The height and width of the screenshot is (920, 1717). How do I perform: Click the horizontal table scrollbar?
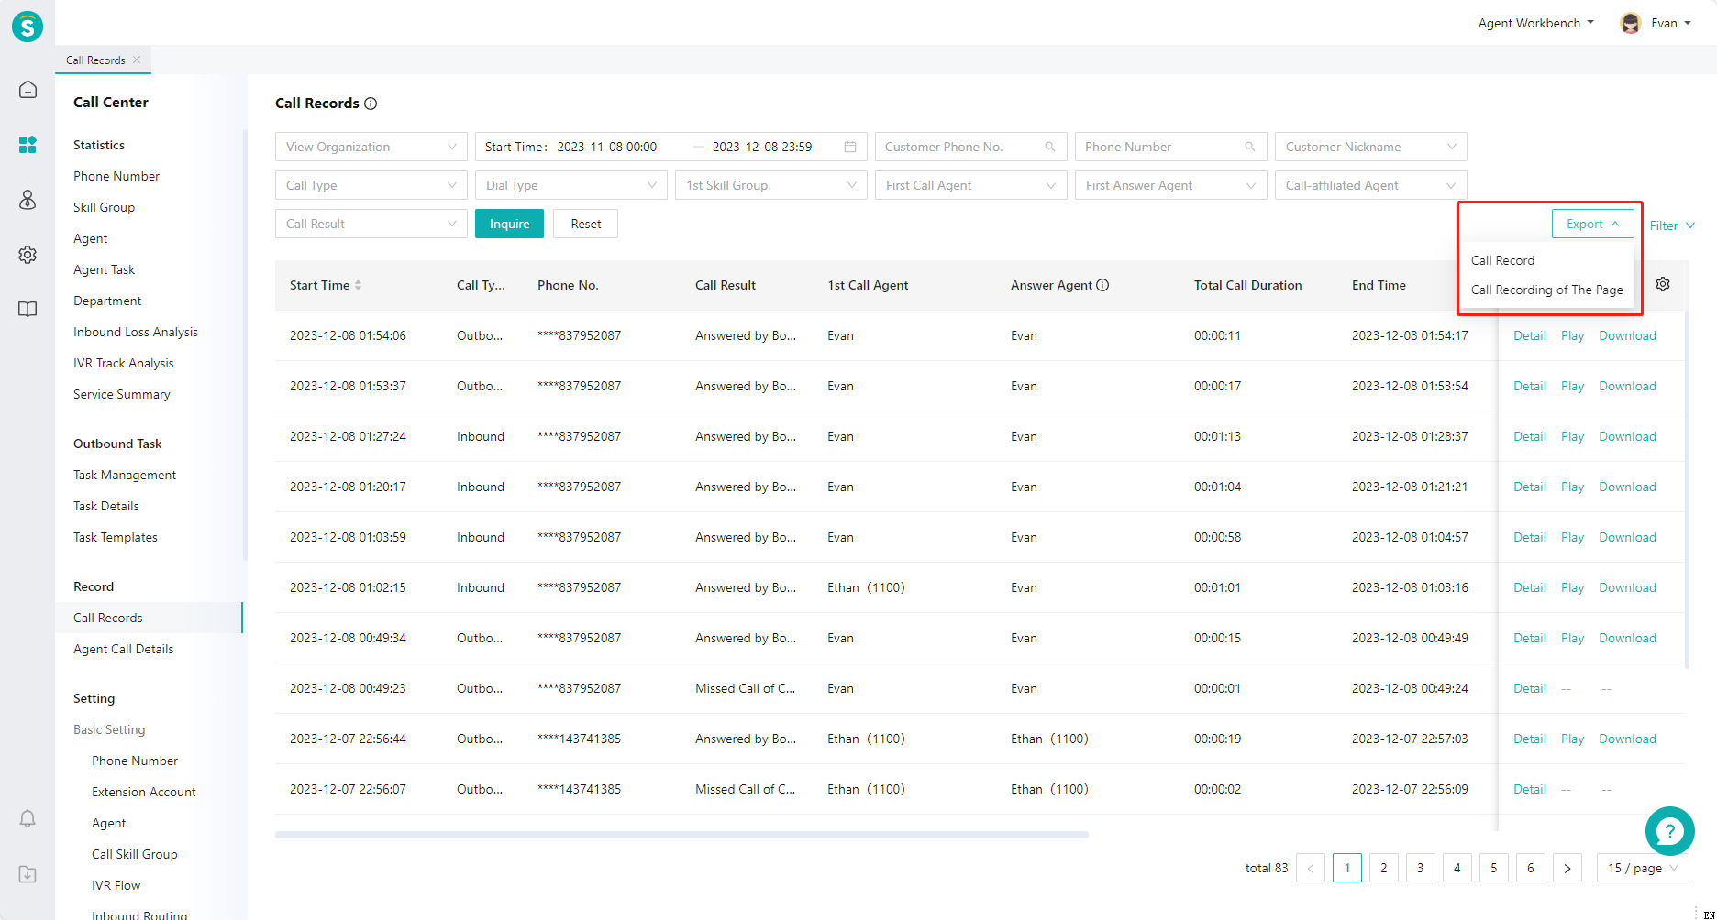(x=681, y=835)
